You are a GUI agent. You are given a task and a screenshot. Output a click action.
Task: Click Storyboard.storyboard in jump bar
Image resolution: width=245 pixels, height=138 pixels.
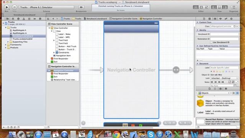pos(95,19)
